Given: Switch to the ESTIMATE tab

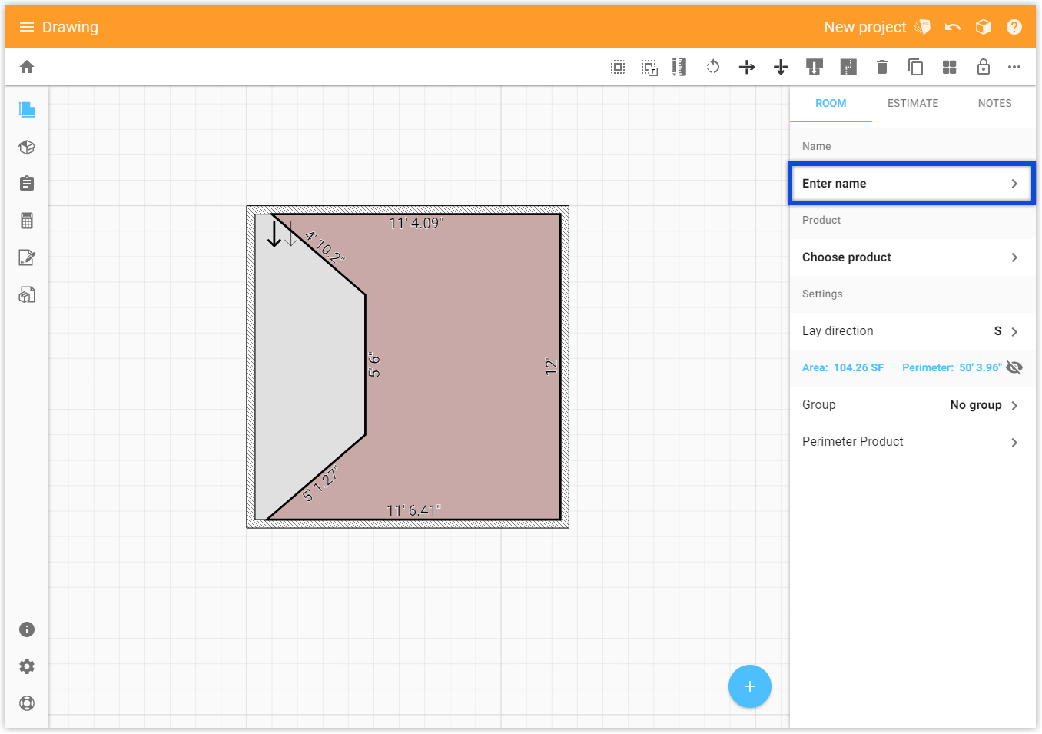Looking at the screenshot, I should pyautogui.click(x=913, y=103).
